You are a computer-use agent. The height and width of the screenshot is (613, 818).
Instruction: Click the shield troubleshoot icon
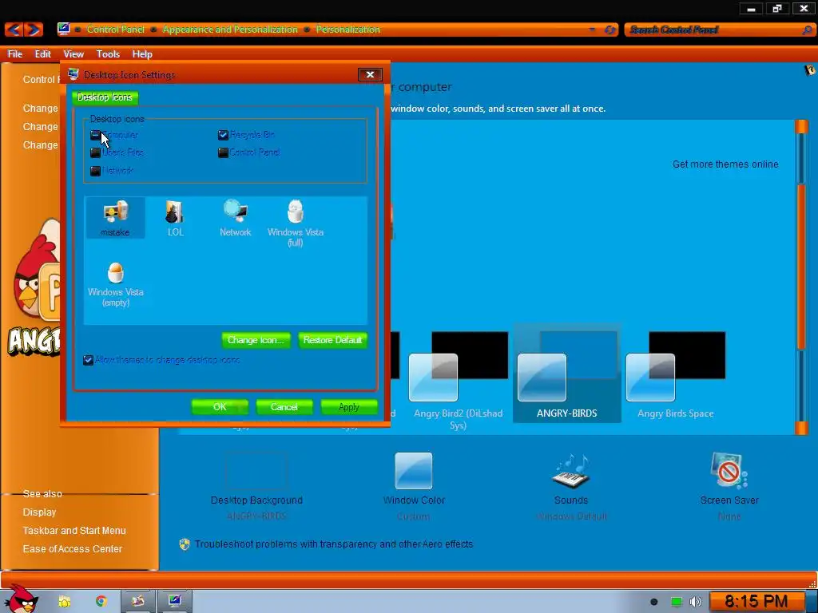coord(185,544)
